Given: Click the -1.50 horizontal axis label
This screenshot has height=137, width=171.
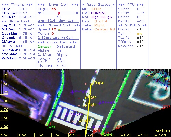Looking at the screenshot, I should tap(143, 135).
